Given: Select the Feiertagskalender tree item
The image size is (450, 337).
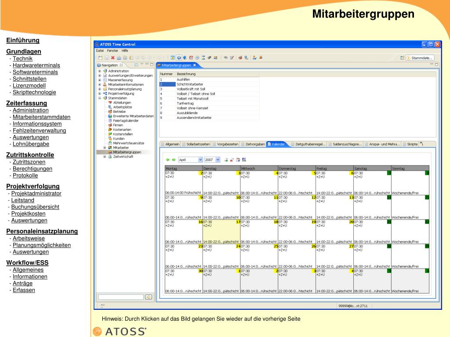Looking at the screenshot, I should pos(126,121).
